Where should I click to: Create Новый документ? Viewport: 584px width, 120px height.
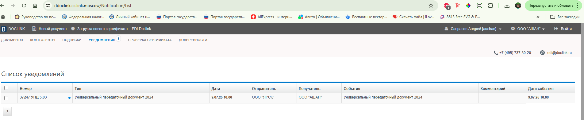tap(50, 29)
